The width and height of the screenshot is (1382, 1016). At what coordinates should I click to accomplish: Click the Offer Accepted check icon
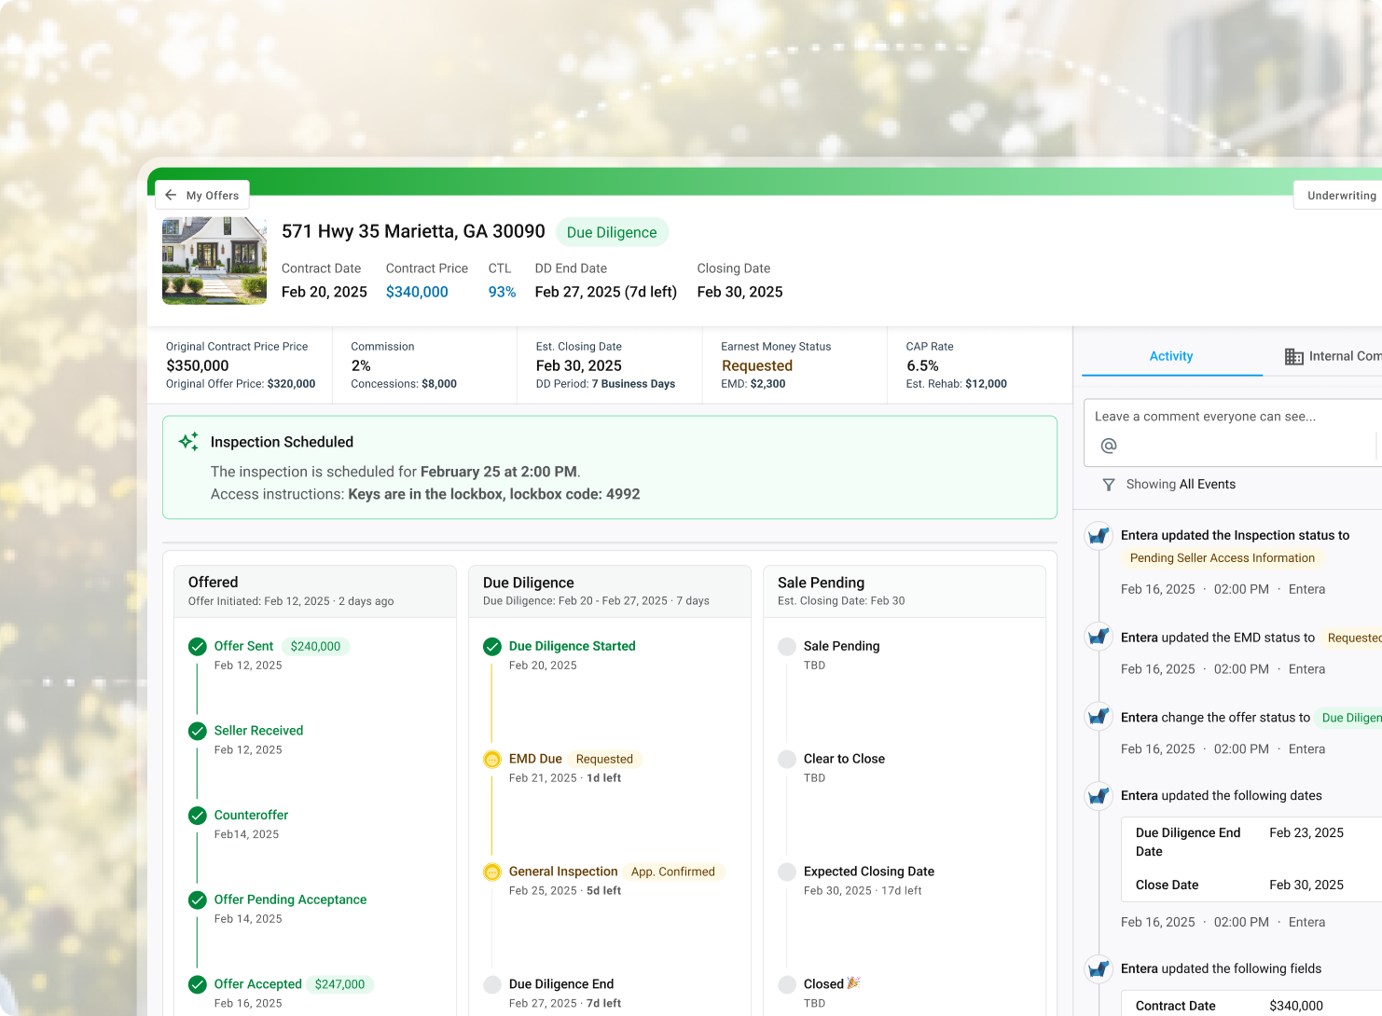(198, 984)
